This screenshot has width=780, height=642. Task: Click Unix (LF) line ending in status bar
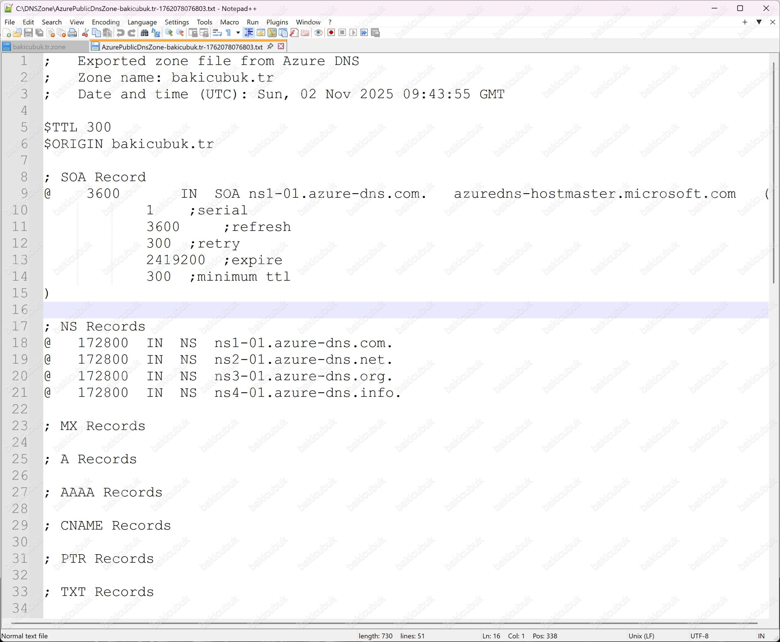[641, 636]
